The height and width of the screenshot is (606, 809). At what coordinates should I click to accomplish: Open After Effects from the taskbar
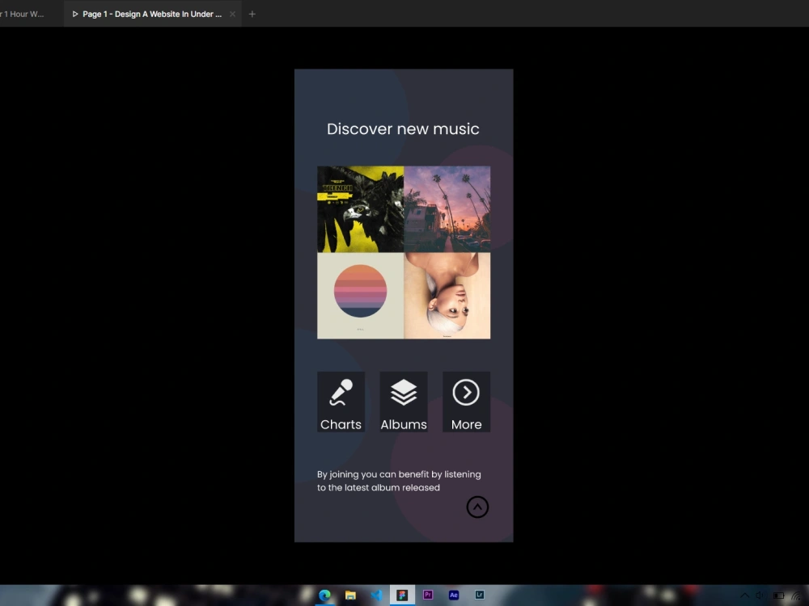(x=454, y=595)
